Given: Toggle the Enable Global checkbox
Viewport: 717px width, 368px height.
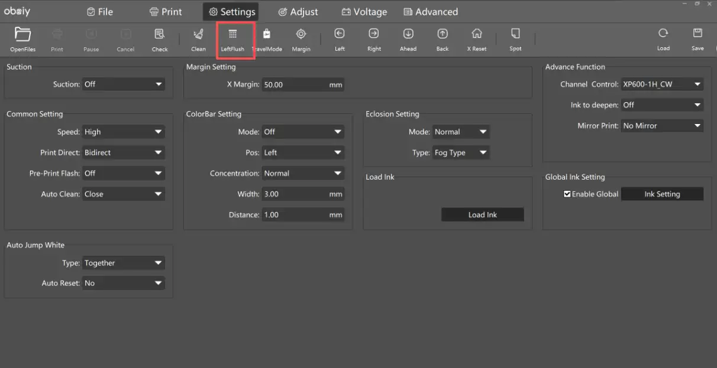Looking at the screenshot, I should pyautogui.click(x=567, y=194).
